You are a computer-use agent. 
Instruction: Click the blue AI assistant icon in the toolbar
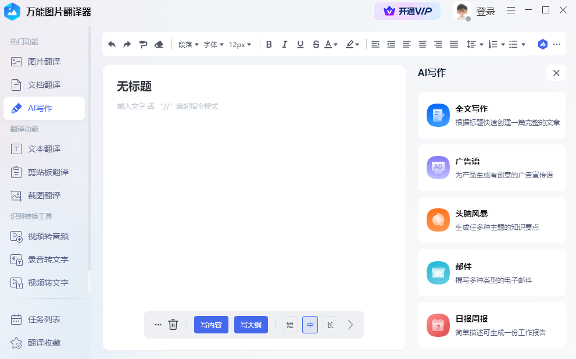tap(542, 44)
